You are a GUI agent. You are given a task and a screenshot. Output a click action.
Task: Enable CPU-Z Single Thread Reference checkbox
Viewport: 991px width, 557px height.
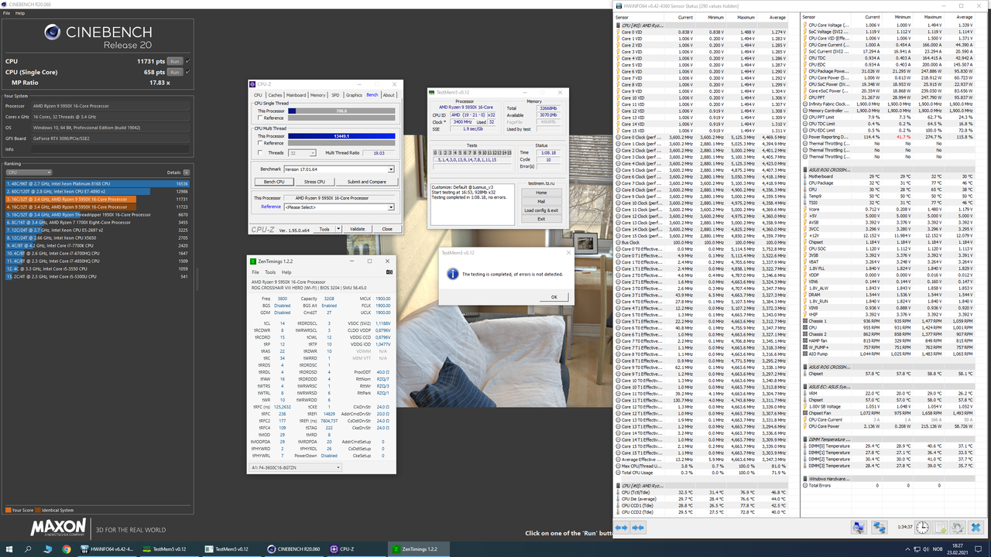click(x=260, y=118)
